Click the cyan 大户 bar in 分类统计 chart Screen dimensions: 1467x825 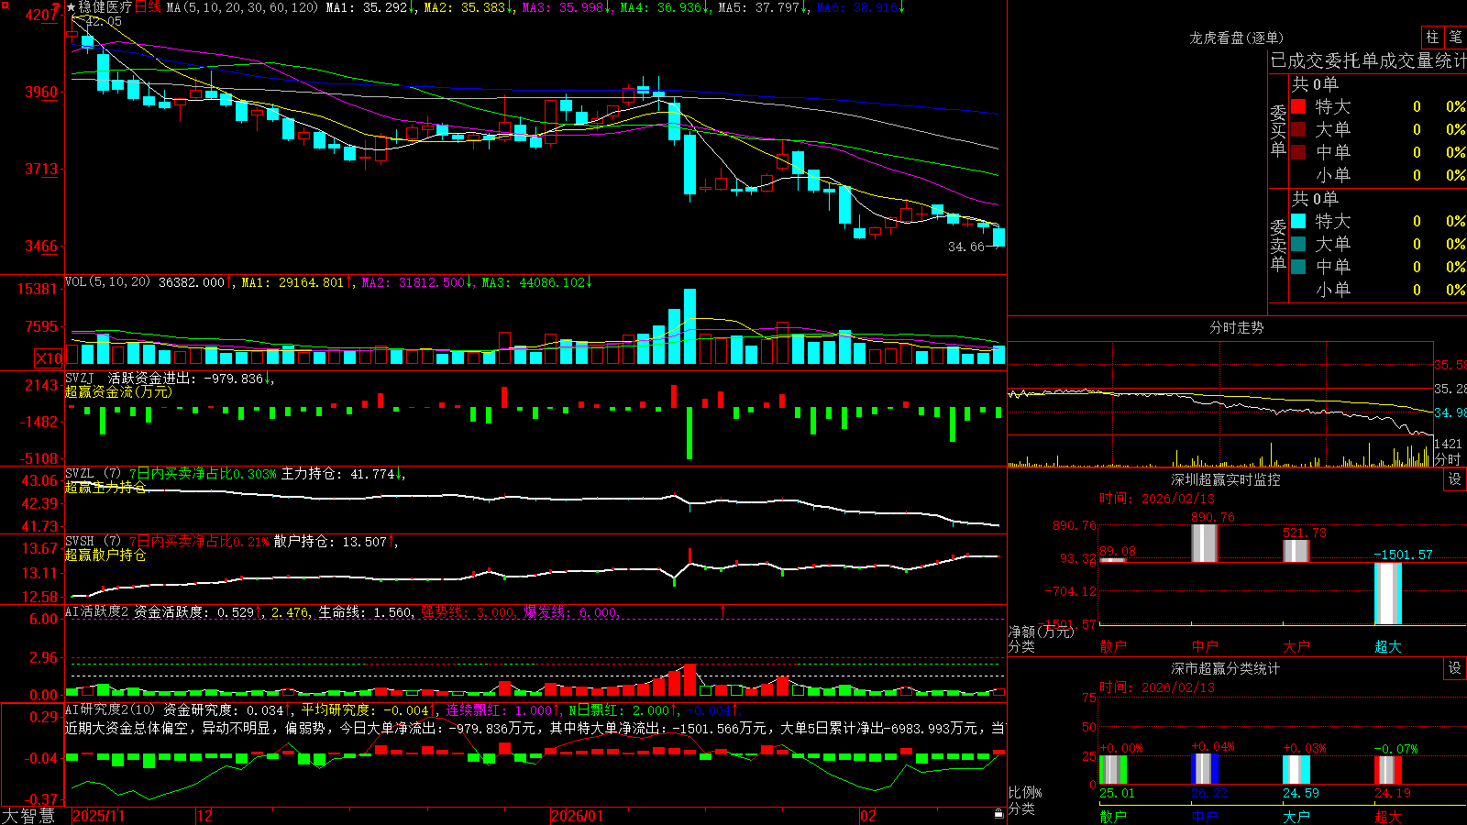coord(1296,770)
